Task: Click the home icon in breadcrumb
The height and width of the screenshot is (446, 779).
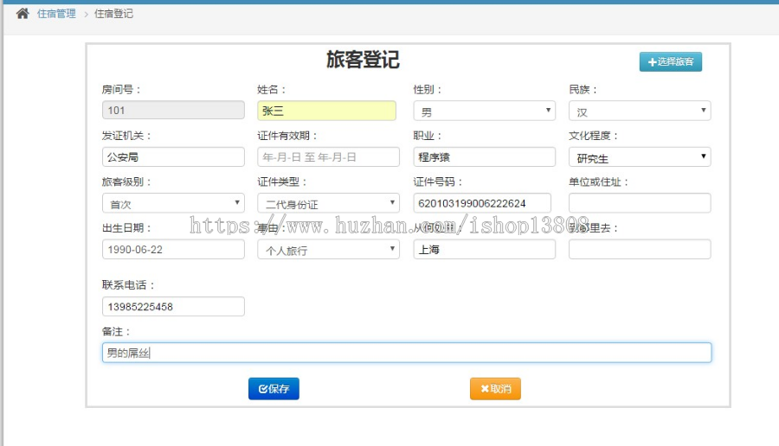Action: [23, 13]
